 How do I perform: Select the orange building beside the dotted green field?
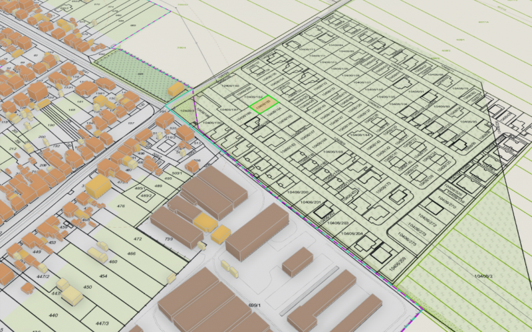(x=176, y=89)
